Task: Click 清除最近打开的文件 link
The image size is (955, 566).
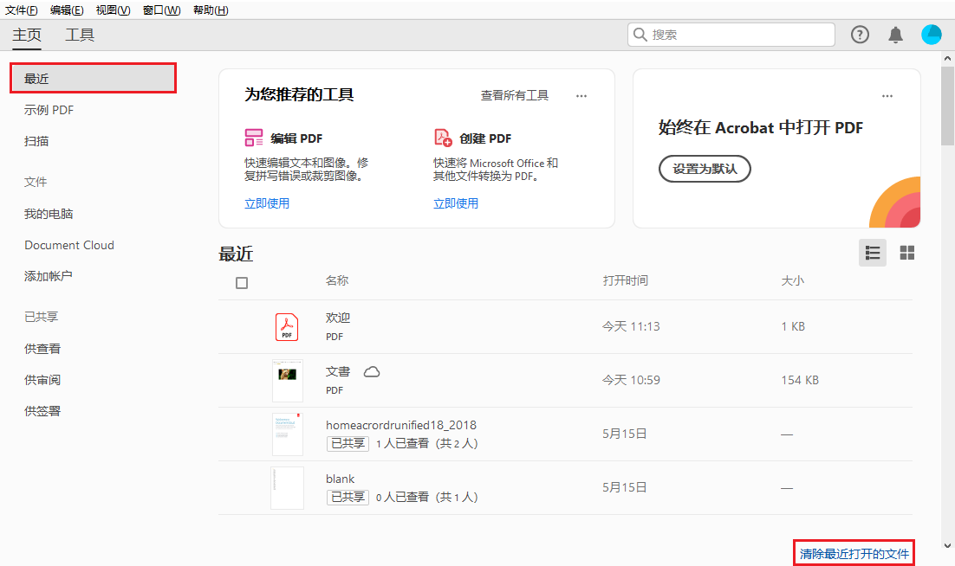Action: [x=853, y=552]
